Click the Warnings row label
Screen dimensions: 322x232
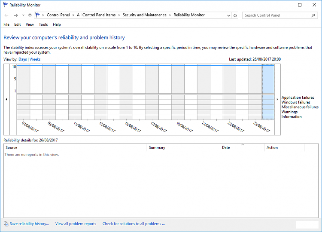tap(289, 112)
